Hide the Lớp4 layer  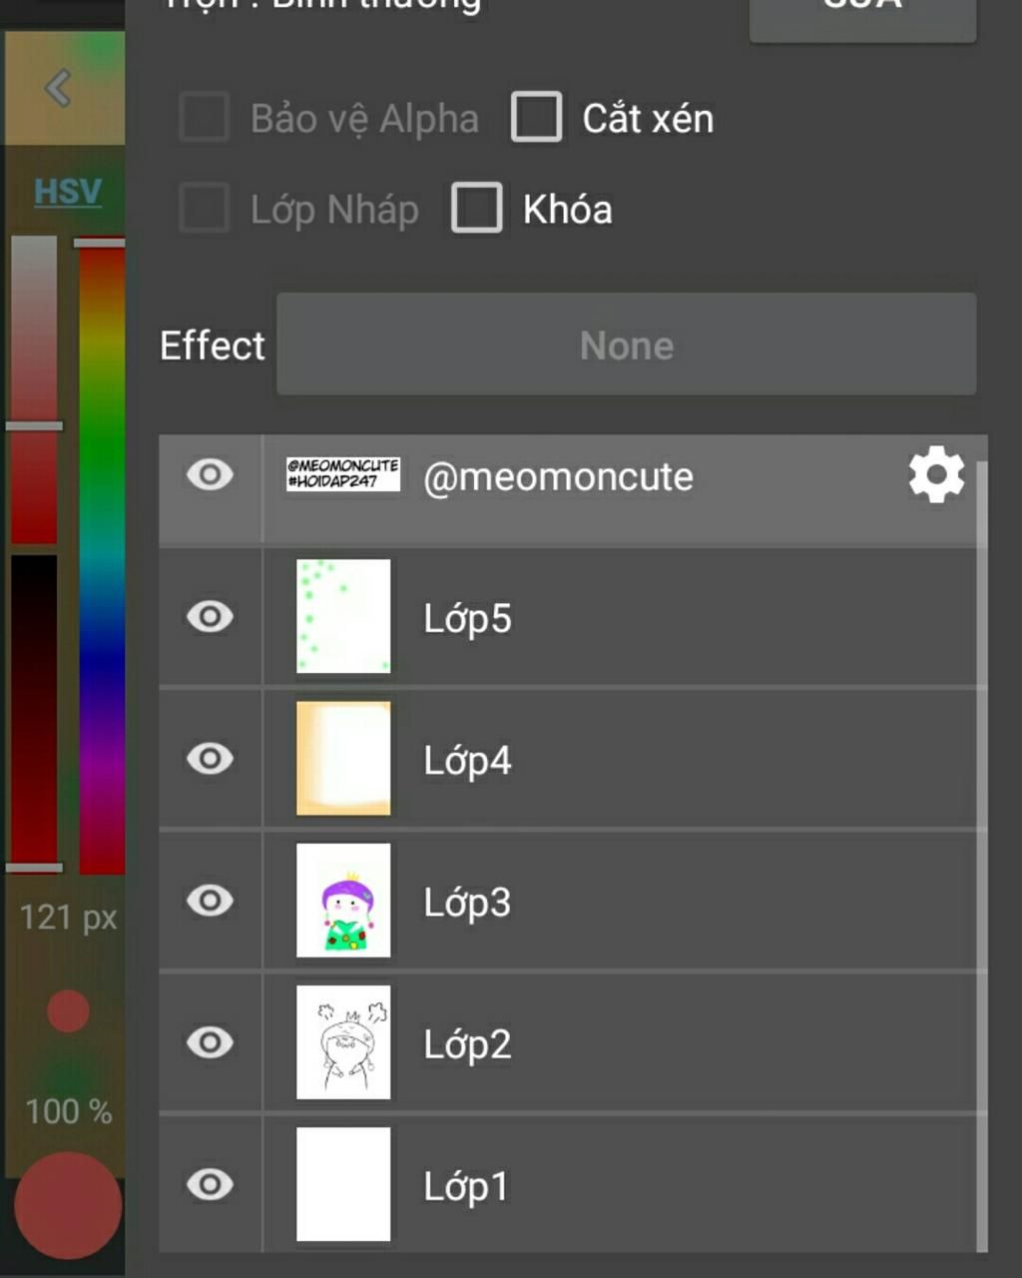click(210, 759)
